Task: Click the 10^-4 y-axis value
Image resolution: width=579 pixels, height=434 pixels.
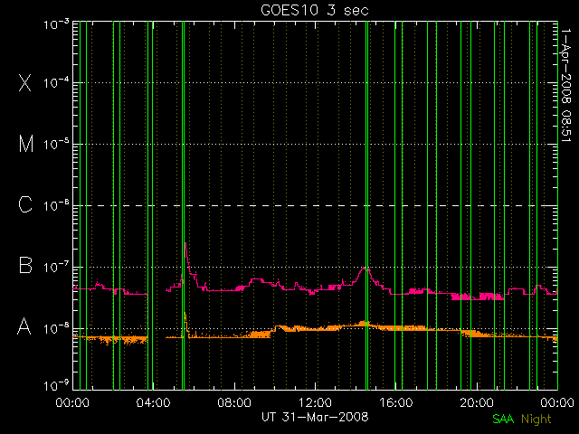Action: 56,82
